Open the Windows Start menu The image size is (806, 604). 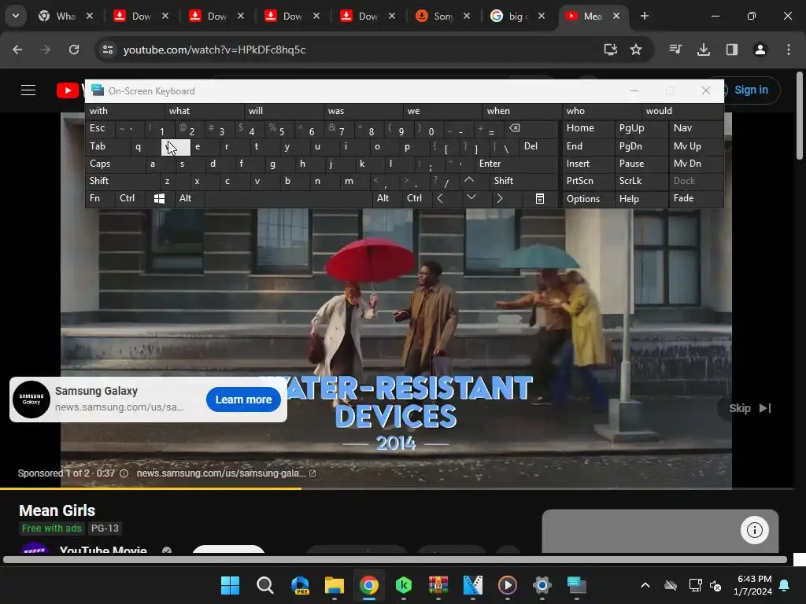(230, 585)
